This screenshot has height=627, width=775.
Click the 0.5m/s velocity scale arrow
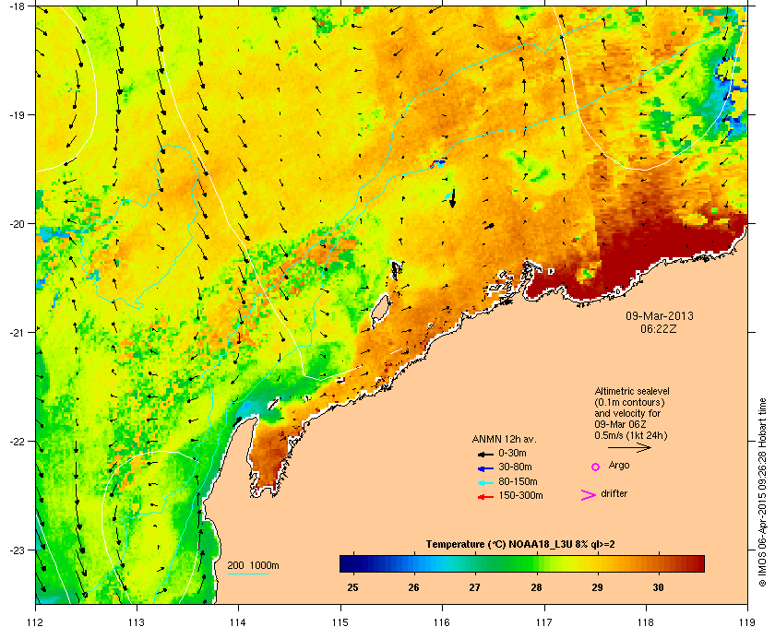tap(629, 447)
